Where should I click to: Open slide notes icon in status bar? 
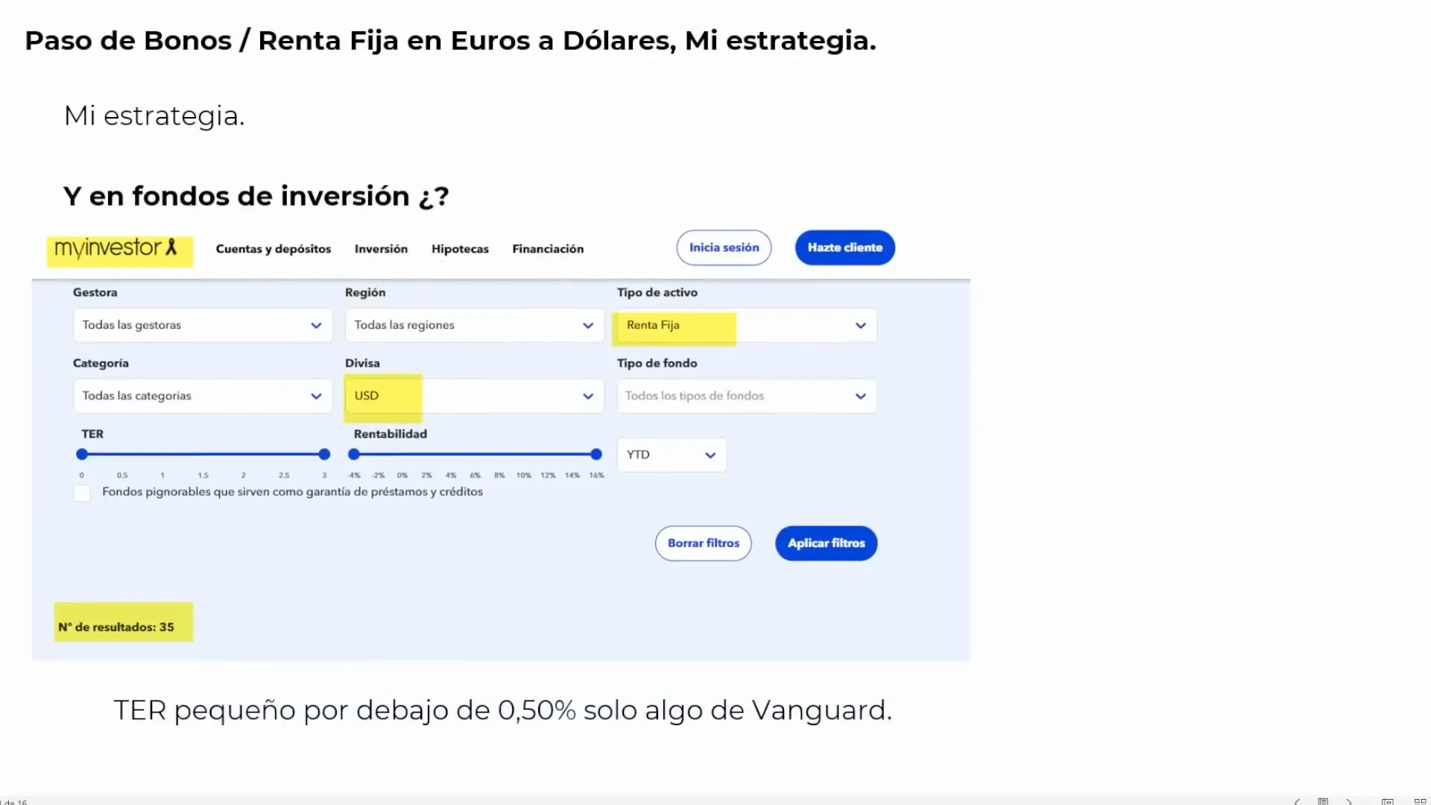tap(1323, 801)
